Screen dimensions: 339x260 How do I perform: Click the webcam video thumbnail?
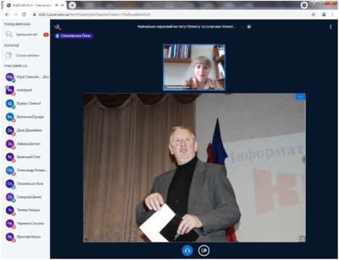(x=194, y=67)
